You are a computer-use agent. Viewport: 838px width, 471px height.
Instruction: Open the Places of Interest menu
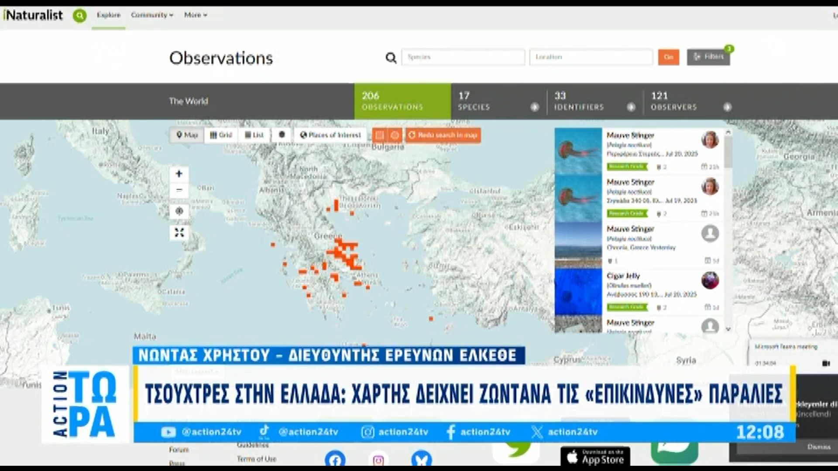[330, 135]
